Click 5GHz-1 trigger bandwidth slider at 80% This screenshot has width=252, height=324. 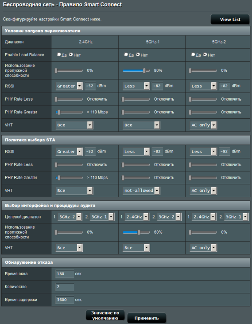(136, 70)
